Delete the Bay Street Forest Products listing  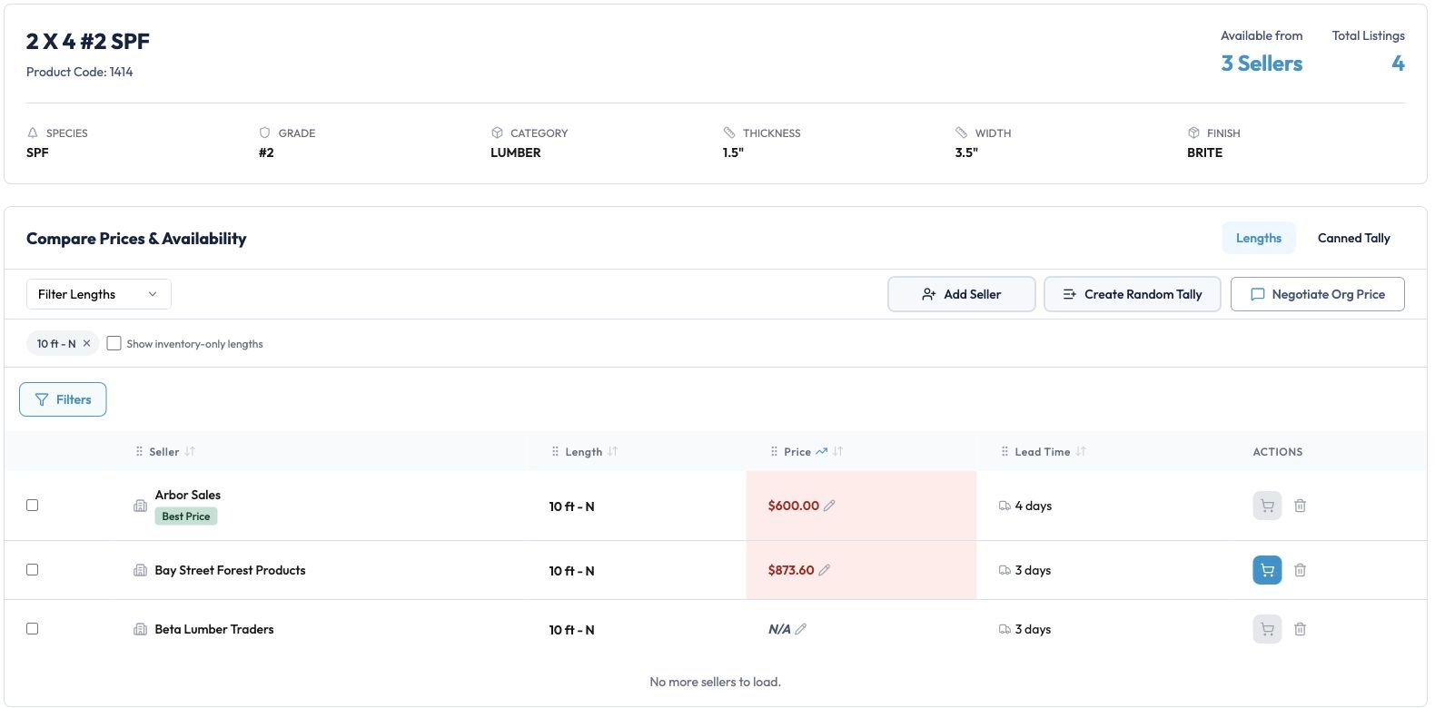(1300, 570)
